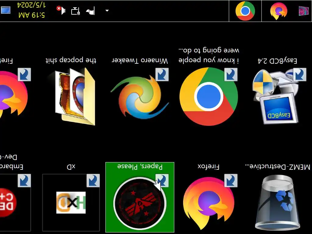Screen dimensions: 312x234
Task: Open the cut-off Firefox shortcut beside popcap folder
Action: [x=14, y=95]
